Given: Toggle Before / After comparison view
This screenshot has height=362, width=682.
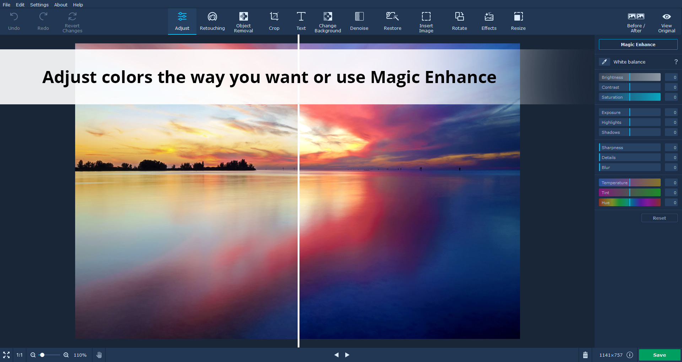Looking at the screenshot, I should tap(636, 21).
